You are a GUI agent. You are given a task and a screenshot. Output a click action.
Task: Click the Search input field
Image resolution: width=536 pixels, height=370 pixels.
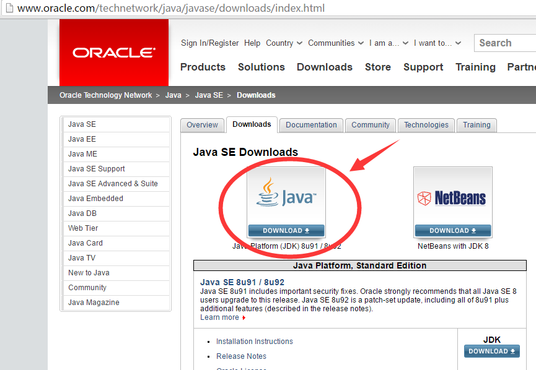click(x=505, y=43)
